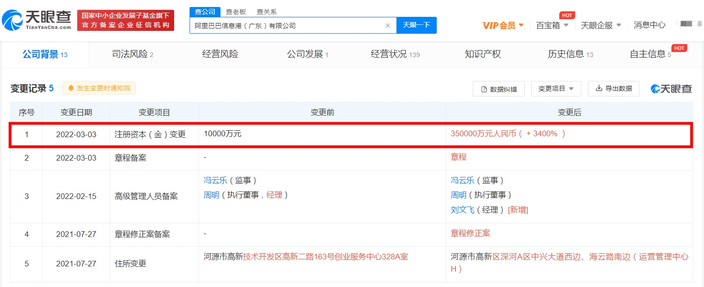The image size is (704, 287).
Task: Click the 序号 column header
Action: tap(27, 112)
